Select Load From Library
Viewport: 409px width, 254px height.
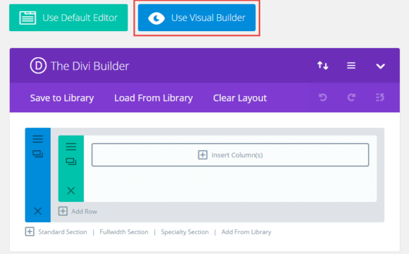[x=154, y=98]
